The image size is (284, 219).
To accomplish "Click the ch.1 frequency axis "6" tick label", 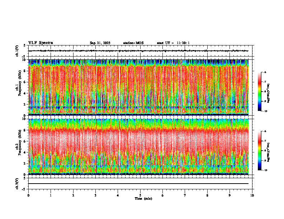I will [25, 82].
